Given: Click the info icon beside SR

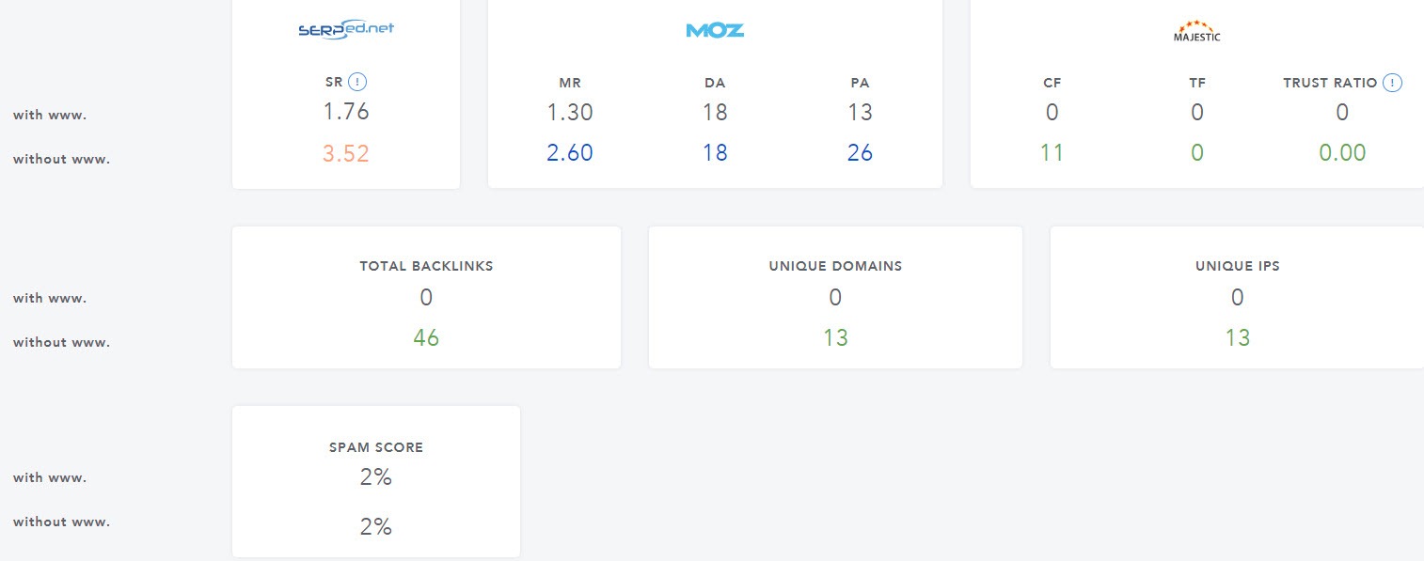Looking at the screenshot, I should 356,83.
